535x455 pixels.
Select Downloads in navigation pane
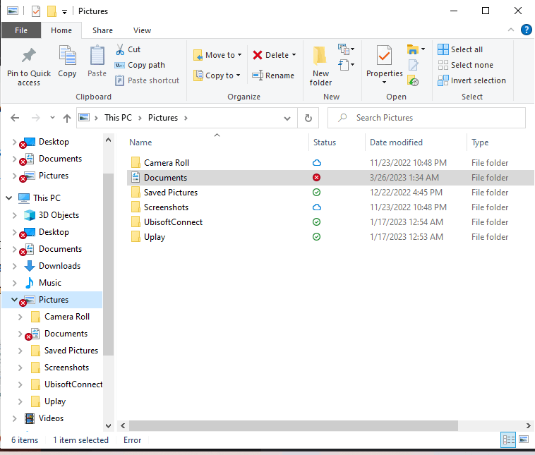[x=59, y=266]
